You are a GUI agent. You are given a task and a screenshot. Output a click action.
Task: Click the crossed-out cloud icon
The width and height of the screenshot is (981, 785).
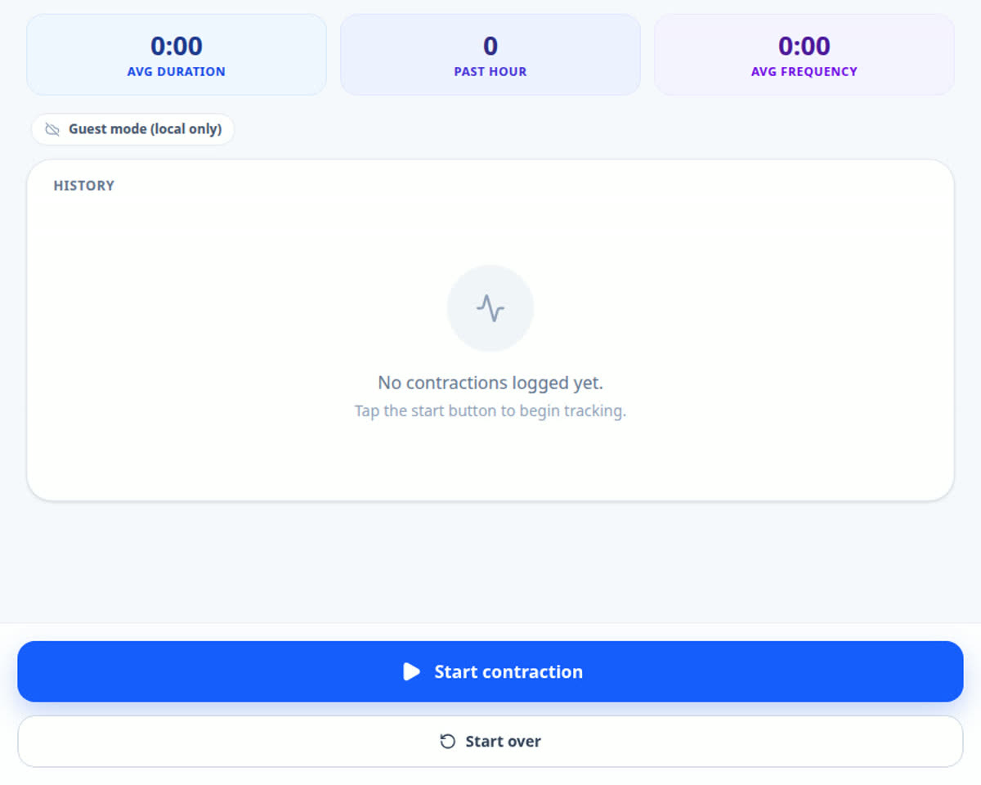(x=52, y=129)
